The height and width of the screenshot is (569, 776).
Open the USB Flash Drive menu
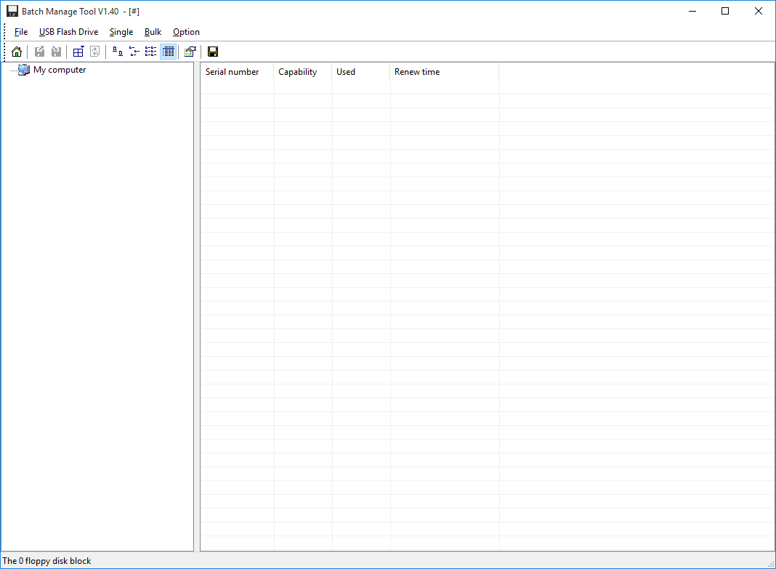click(x=69, y=32)
